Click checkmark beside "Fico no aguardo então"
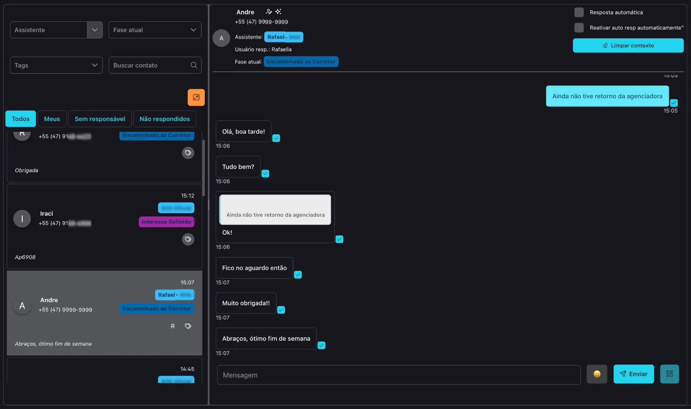Viewport: 691px width, 409px height. click(298, 275)
